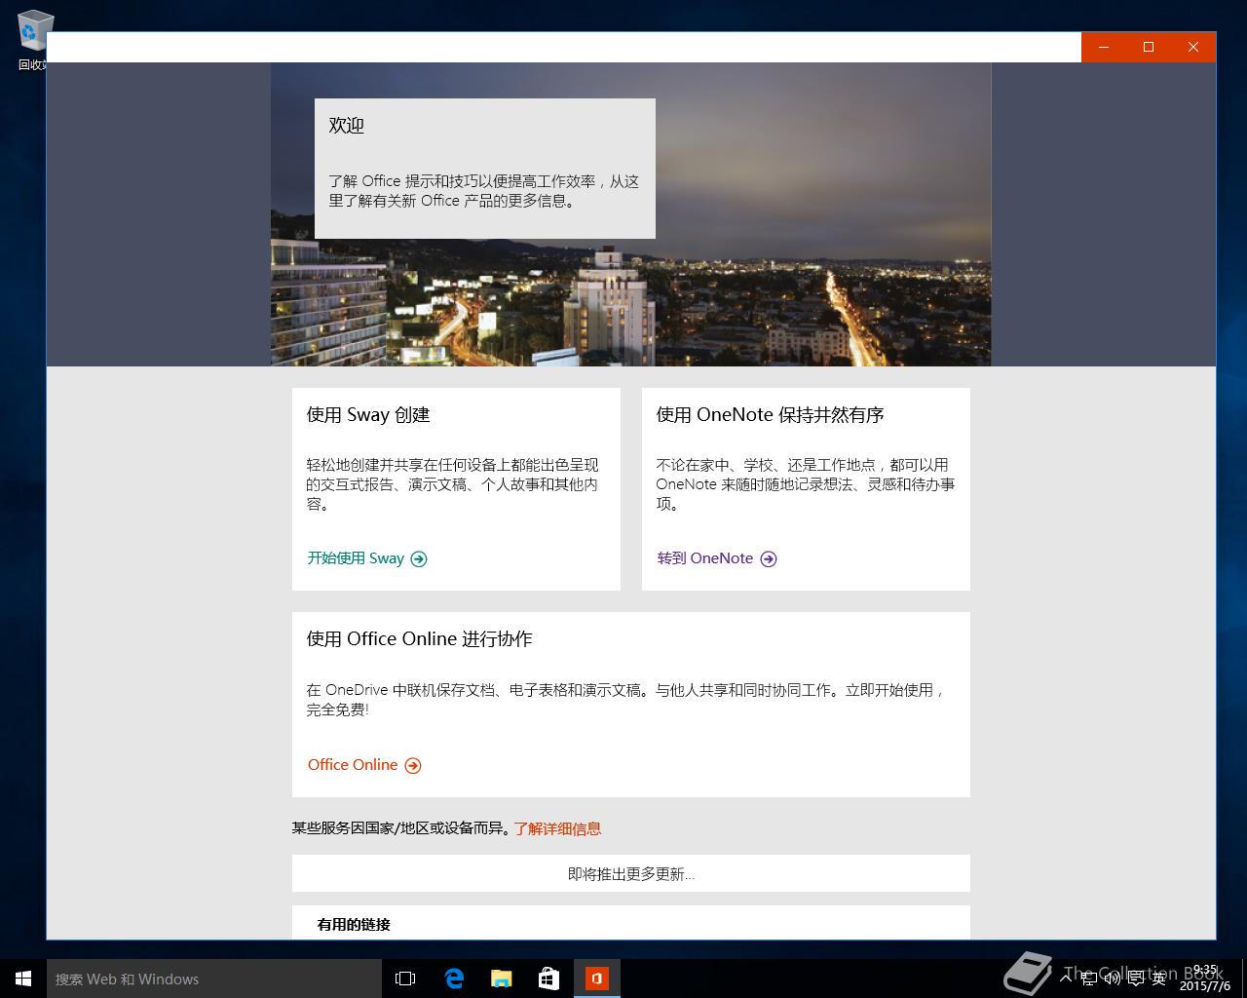
Task: Open Task View from the taskbar
Action: (x=405, y=979)
